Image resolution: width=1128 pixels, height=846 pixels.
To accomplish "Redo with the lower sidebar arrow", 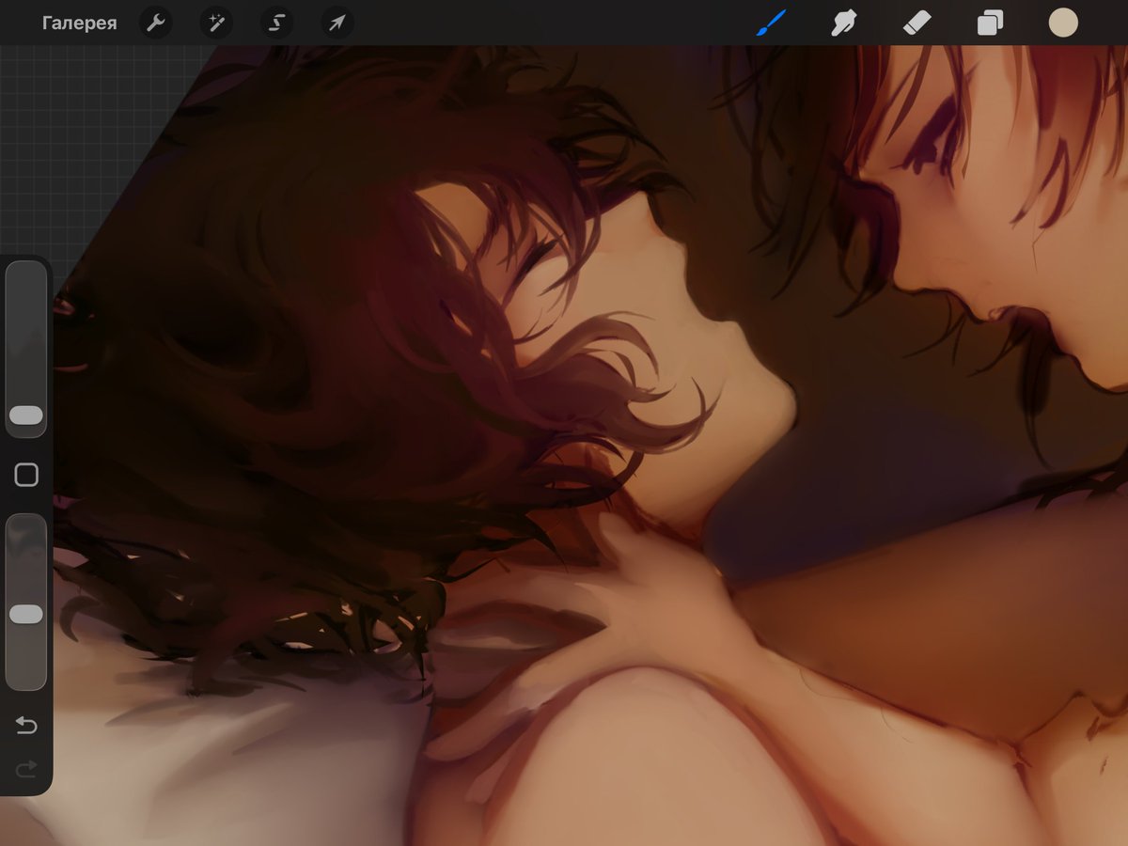I will point(26,769).
